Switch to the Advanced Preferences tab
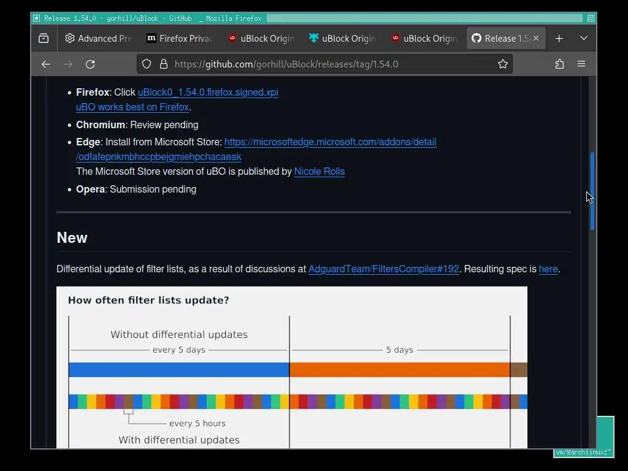The width and height of the screenshot is (628, 471). click(99, 39)
